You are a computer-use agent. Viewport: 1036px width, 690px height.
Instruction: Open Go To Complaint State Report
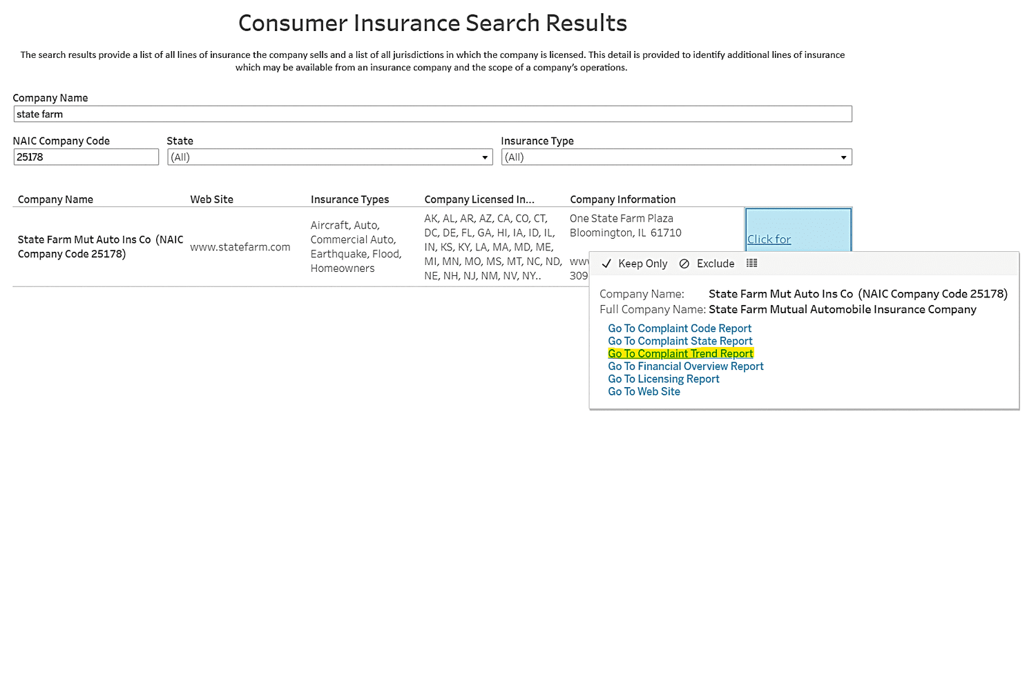tap(680, 341)
